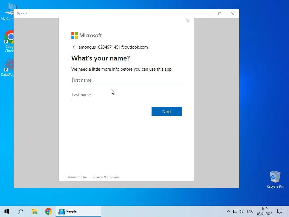Show hidden system tray icons
The image size is (289, 217).
(x=228, y=211)
